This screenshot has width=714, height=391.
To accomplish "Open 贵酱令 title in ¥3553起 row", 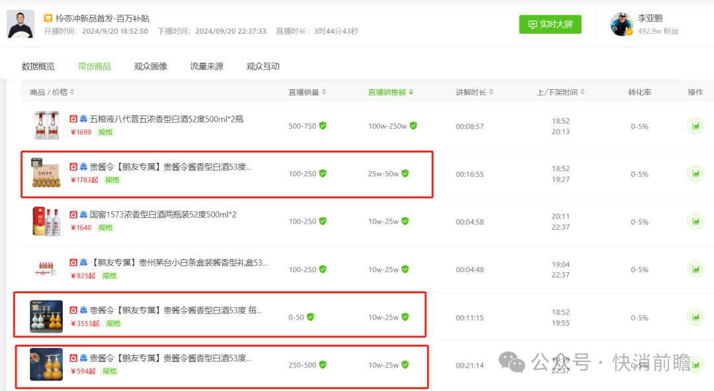I will (176, 310).
